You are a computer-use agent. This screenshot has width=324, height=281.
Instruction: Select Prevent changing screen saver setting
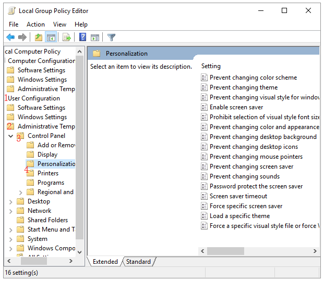(x=251, y=167)
